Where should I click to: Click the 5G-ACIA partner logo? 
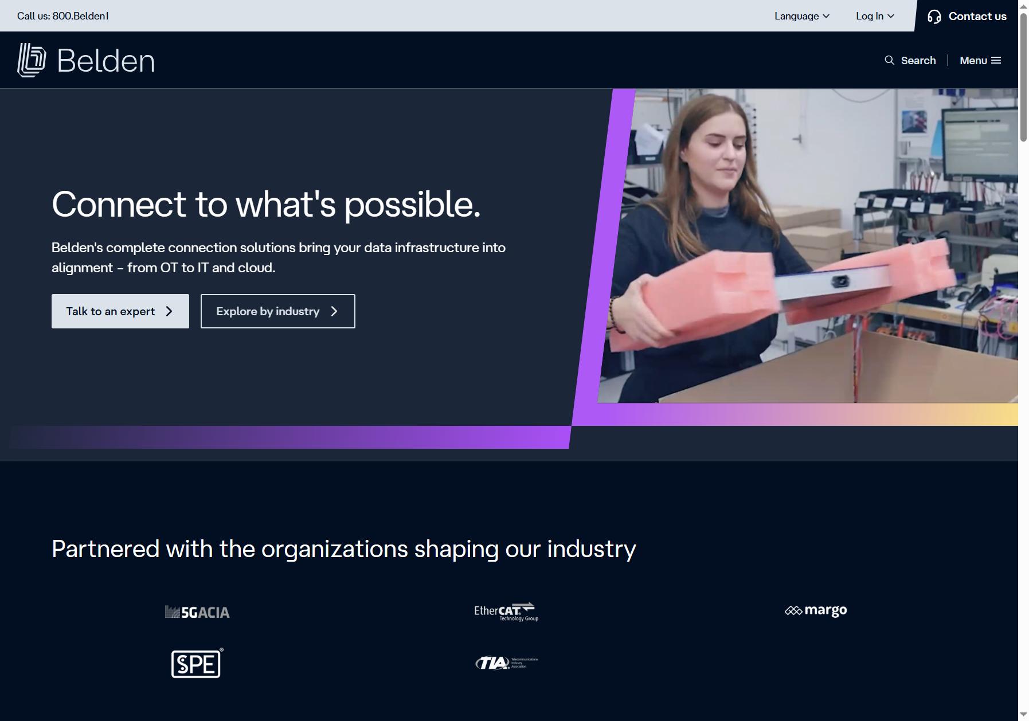tap(197, 612)
